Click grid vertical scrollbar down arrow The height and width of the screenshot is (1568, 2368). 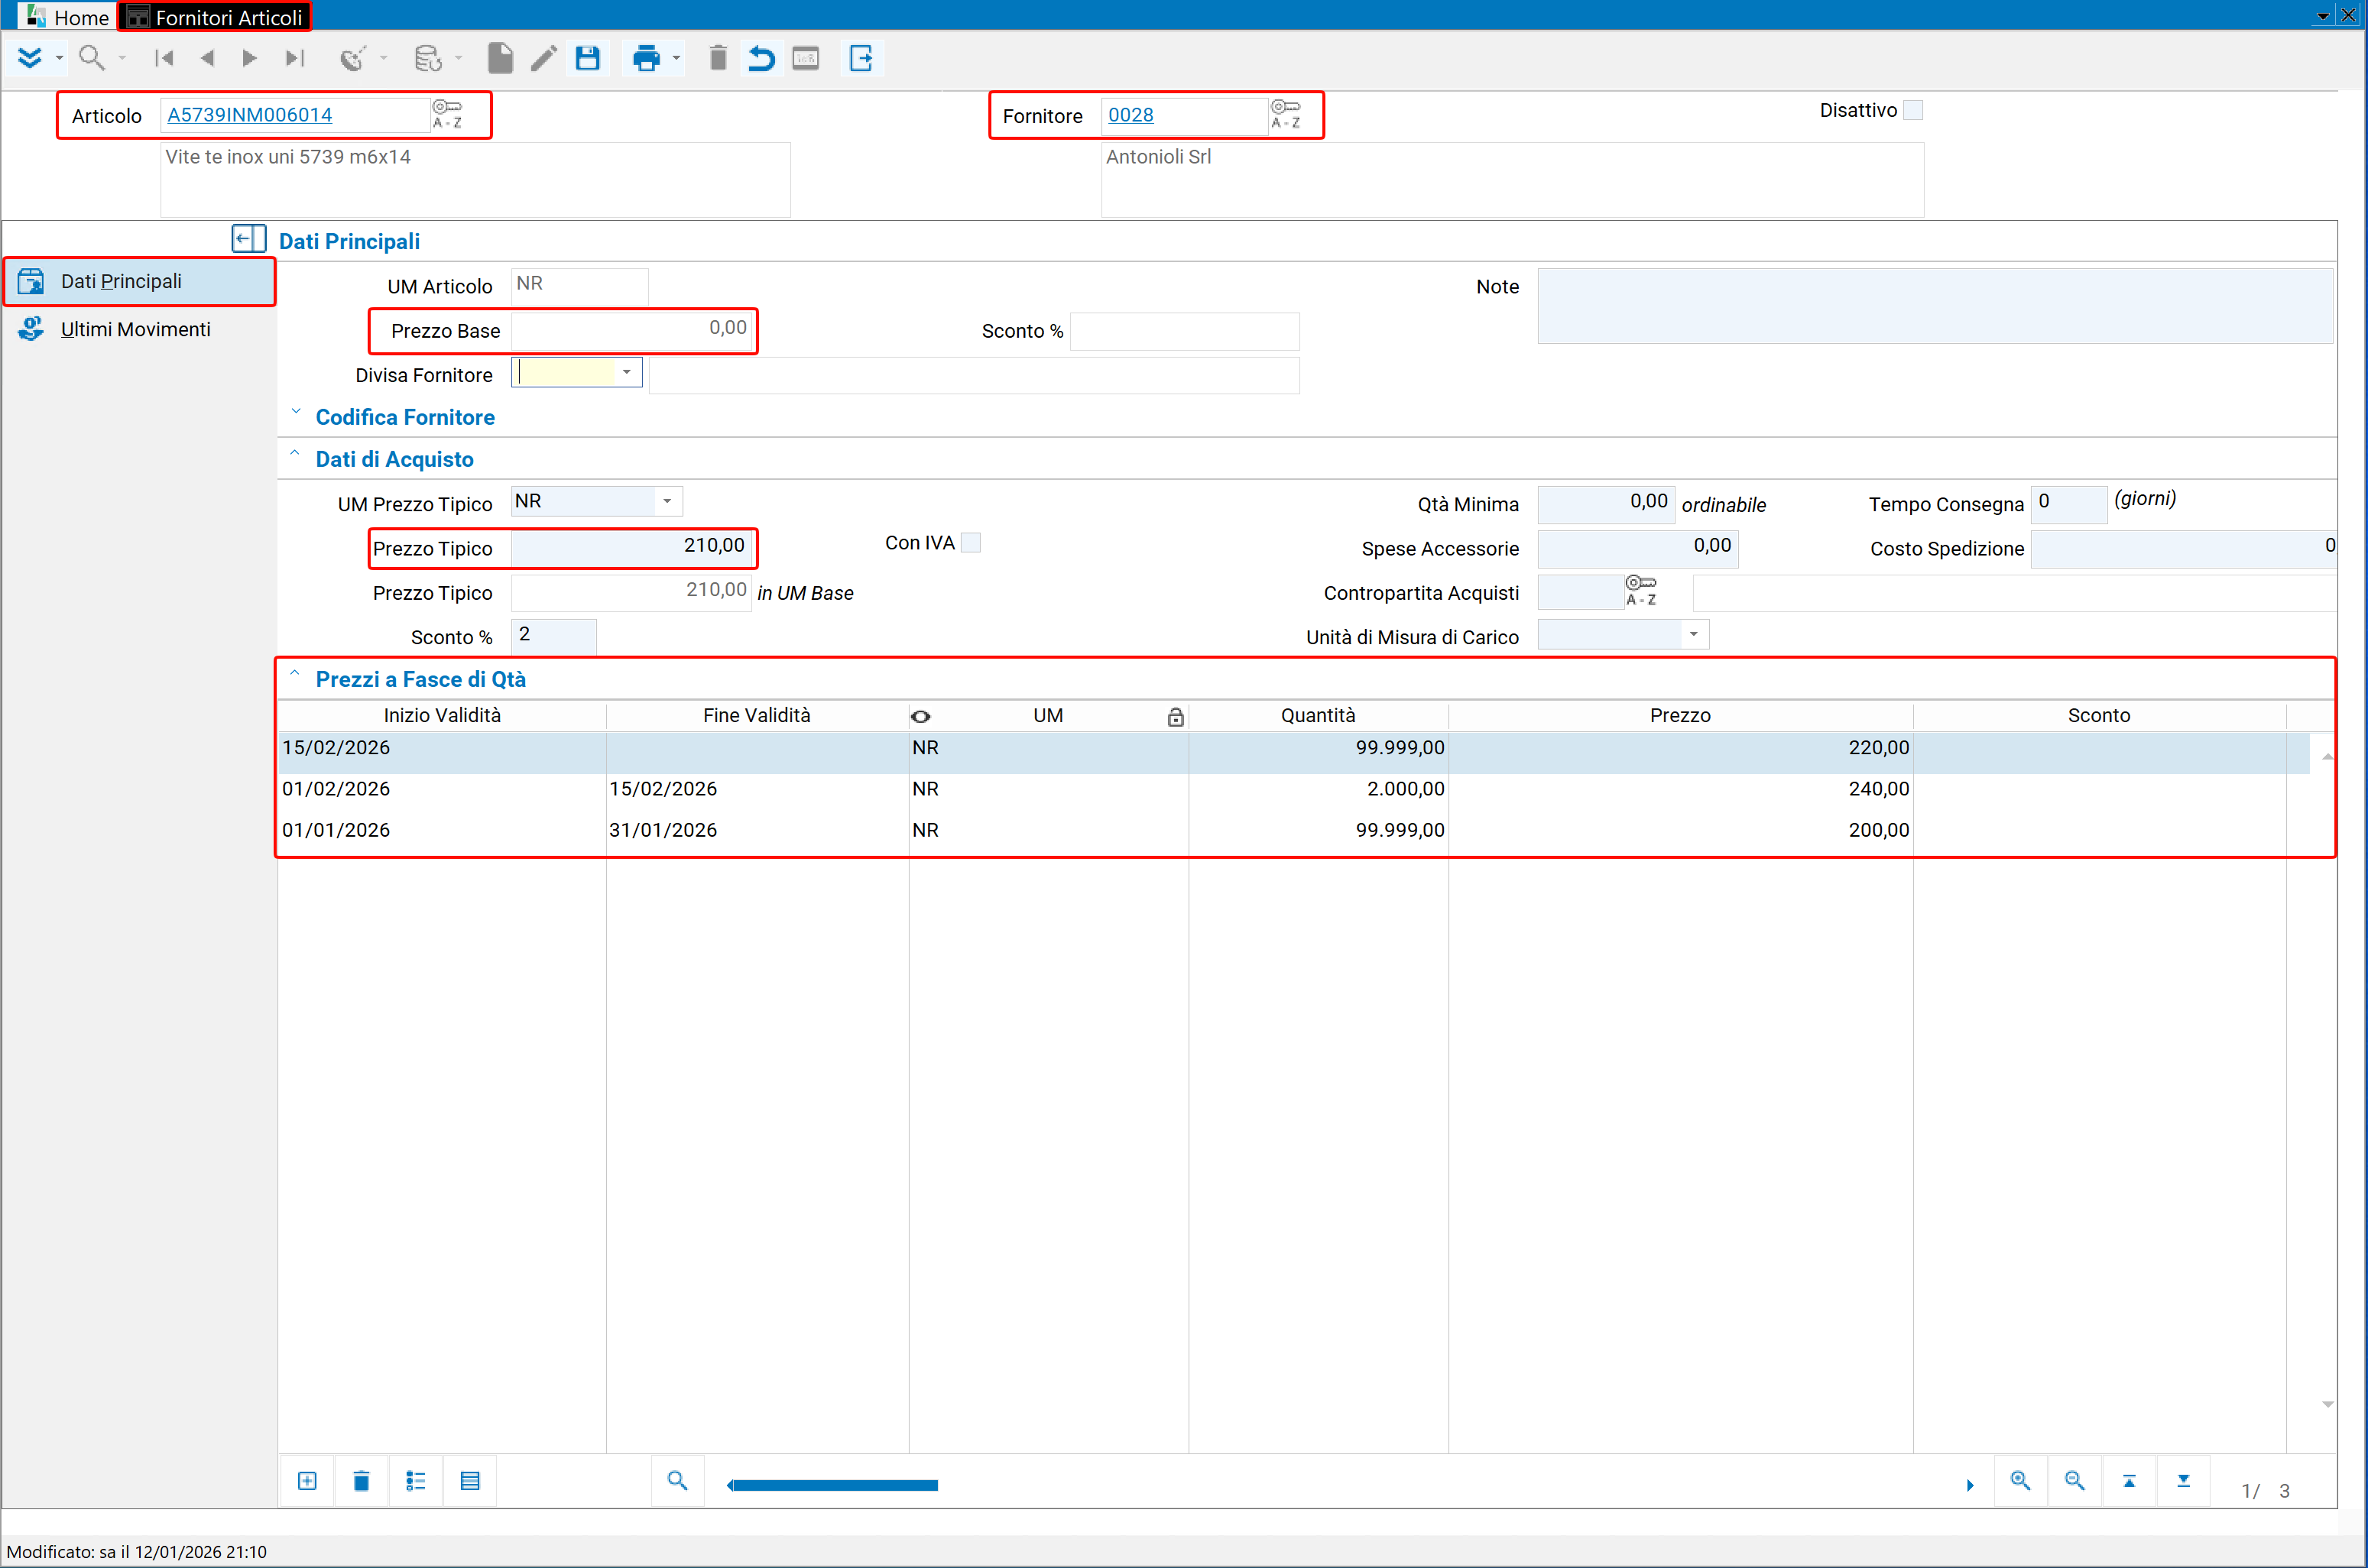pos(2327,1405)
